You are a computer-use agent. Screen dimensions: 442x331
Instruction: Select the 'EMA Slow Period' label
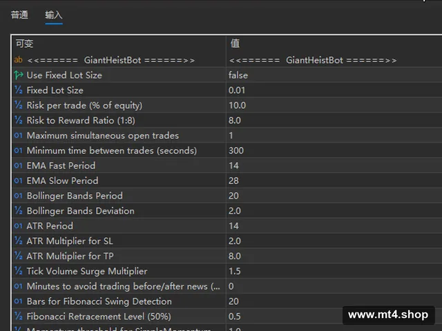pyautogui.click(x=62, y=181)
